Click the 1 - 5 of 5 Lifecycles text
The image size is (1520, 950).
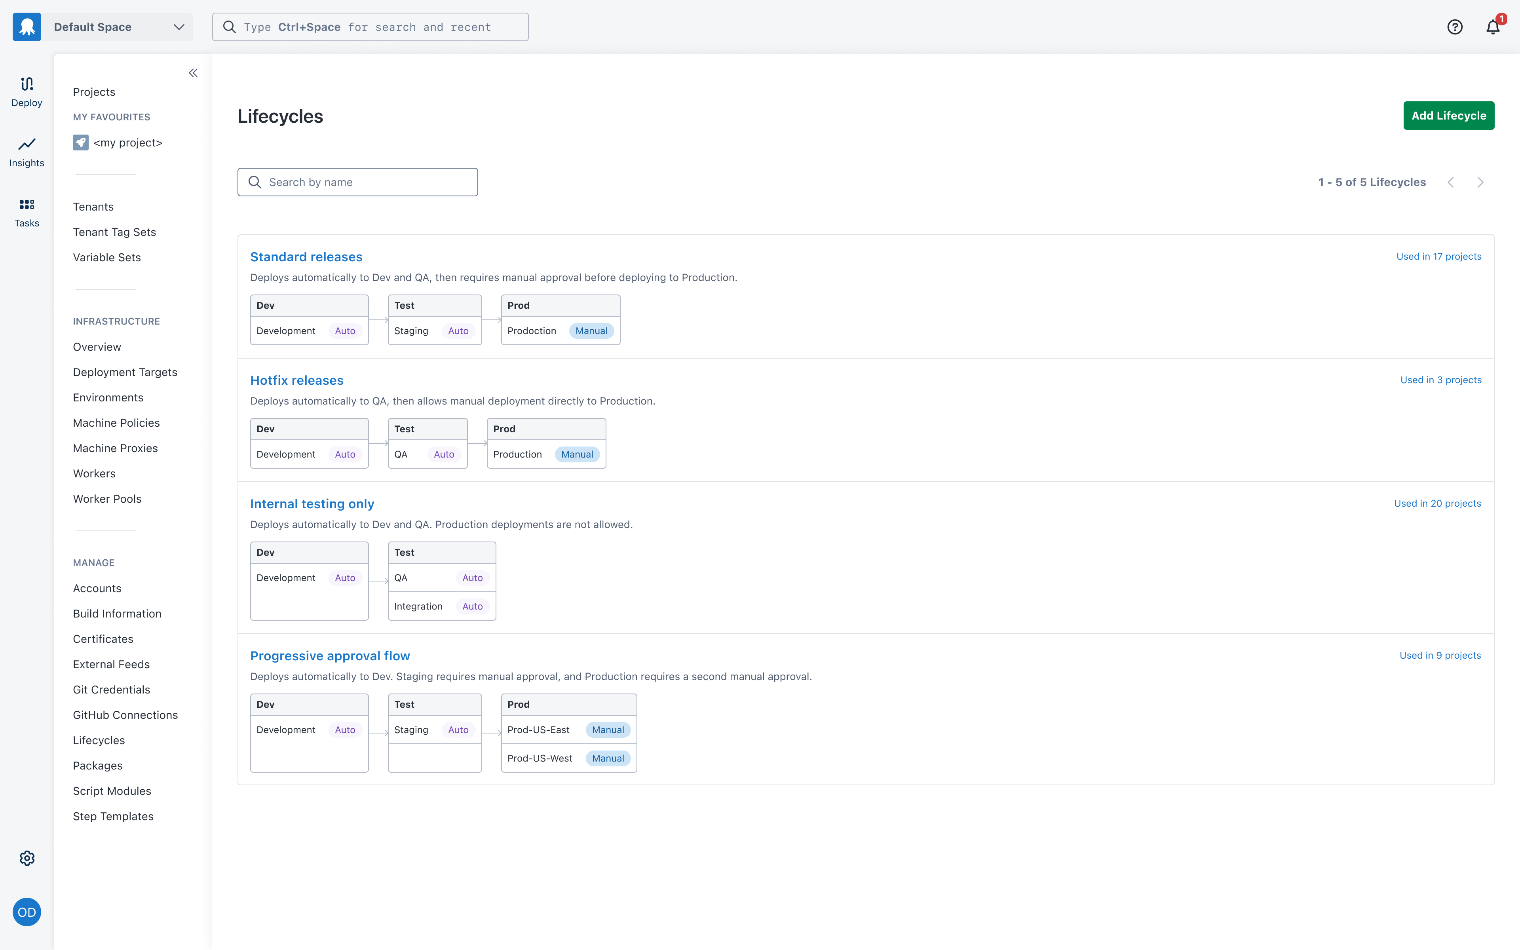click(1372, 182)
